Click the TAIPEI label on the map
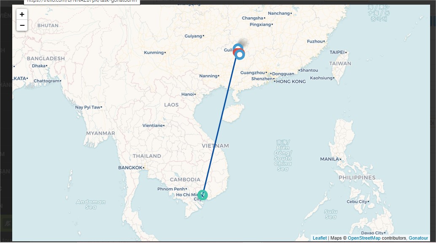436x243 pixels. tap(337, 52)
